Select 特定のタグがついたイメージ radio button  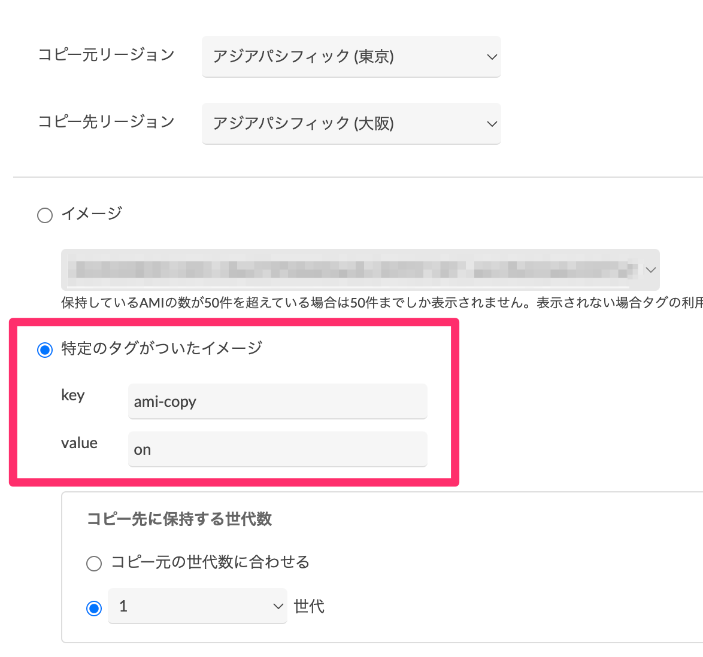pyautogui.click(x=45, y=349)
